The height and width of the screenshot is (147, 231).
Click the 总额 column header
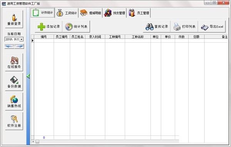196,37
